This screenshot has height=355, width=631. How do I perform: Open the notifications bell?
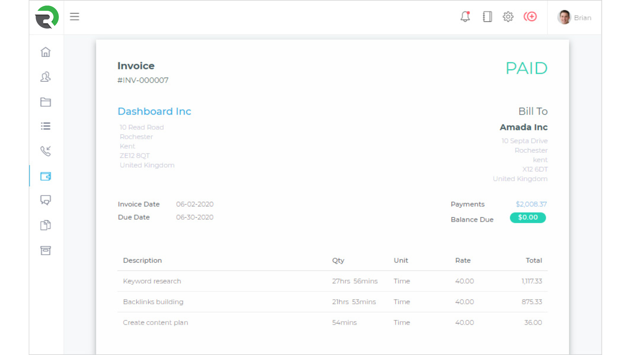pos(465,16)
